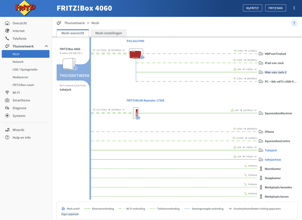The height and width of the screenshot is (220, 302).
Task: Open the tubejacknas device link
Action: pyautogui.click(x=273, y=159)
